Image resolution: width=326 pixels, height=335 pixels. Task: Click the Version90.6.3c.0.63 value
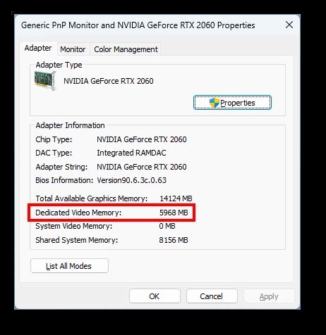click(x=131, y=180)
